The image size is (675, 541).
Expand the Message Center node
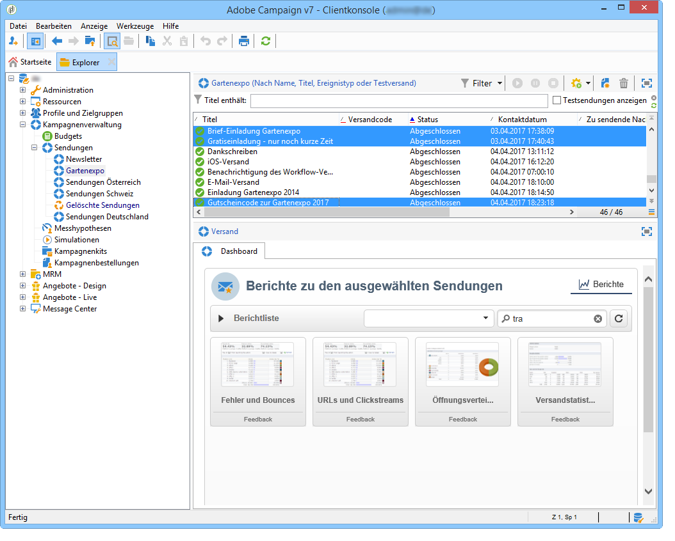23,310
